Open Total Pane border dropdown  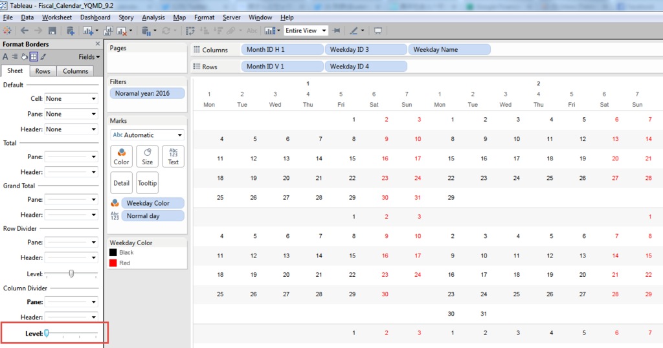(x=71, y=157)
